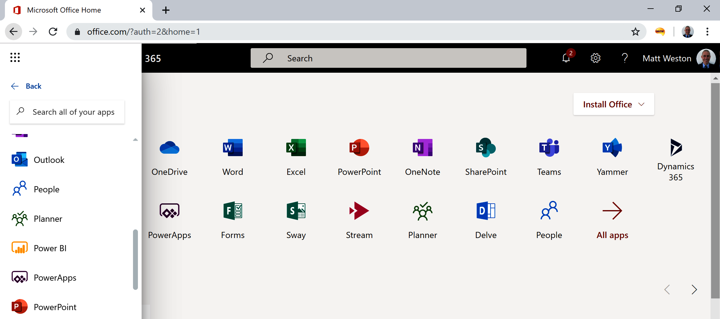
Task: Launch Word from the app grid
Action: click(x=233, y=158)
